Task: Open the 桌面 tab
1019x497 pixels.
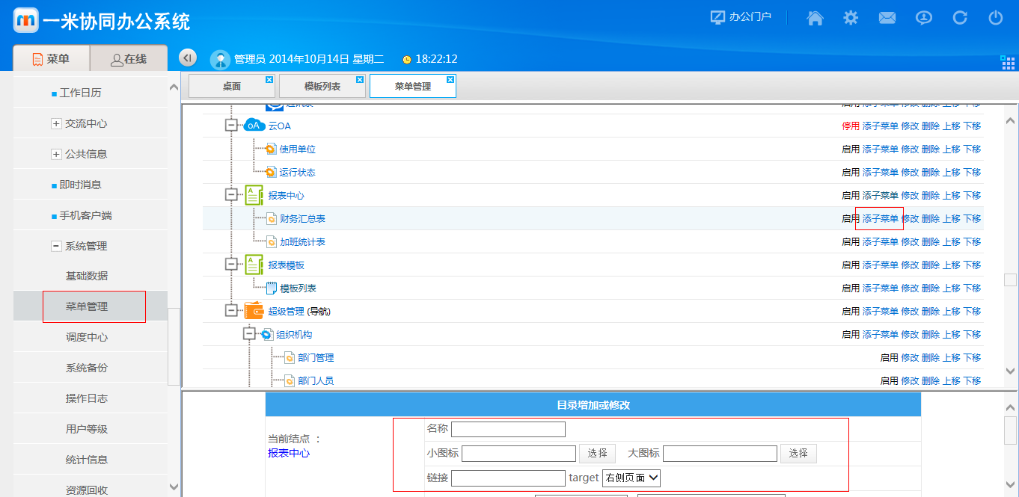Action: [x=232, y=87]
